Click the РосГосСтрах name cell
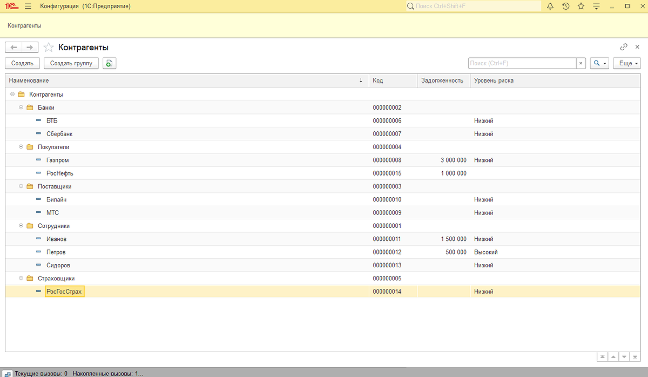 point(65,292)
